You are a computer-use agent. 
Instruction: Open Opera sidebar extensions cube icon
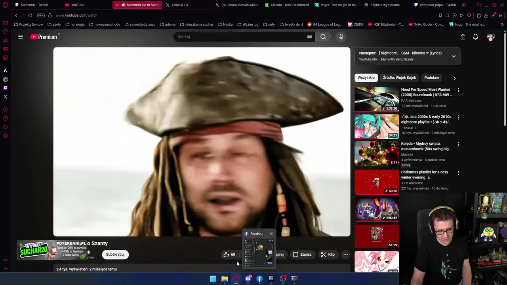[5, 127]
